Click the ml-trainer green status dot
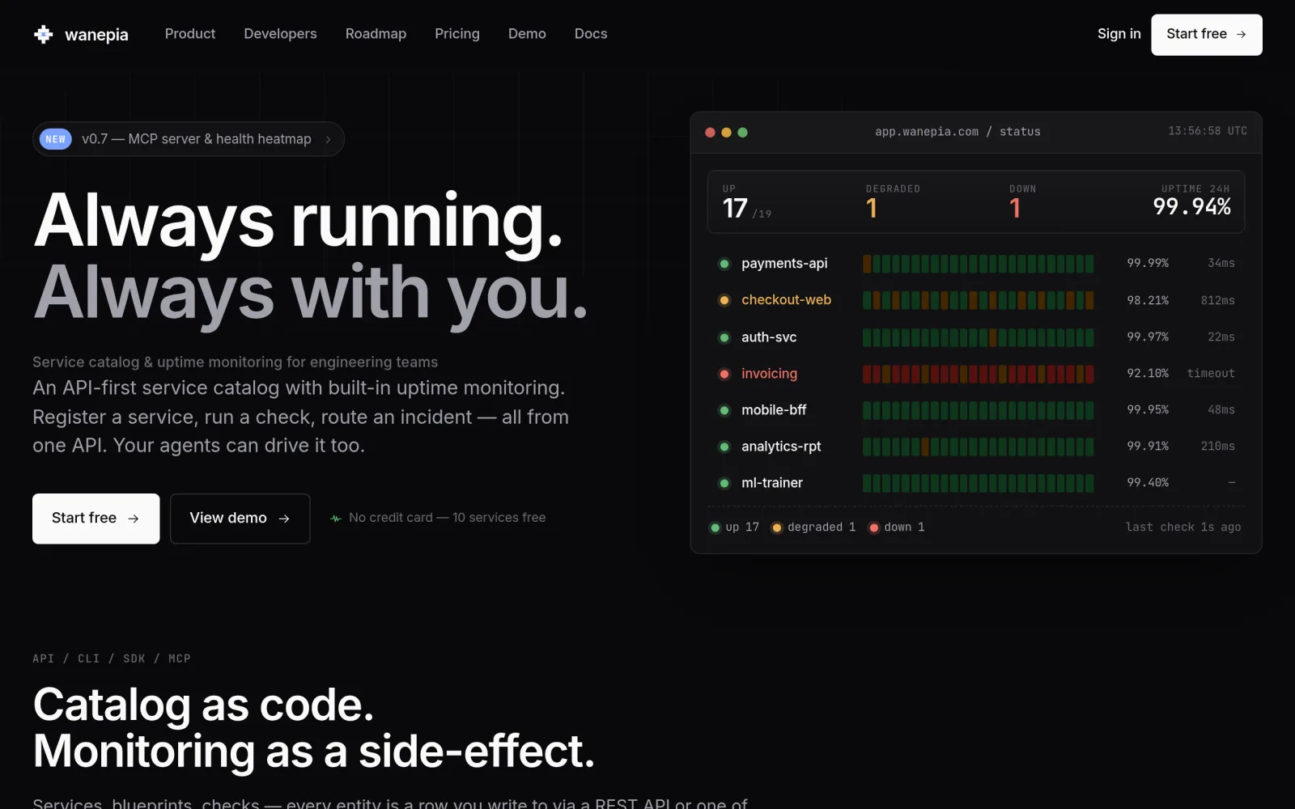 [724, 483]
